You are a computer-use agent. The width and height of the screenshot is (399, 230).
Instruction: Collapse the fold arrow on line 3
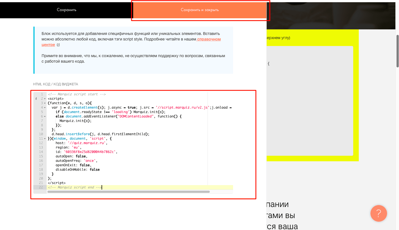pos(45,103)
